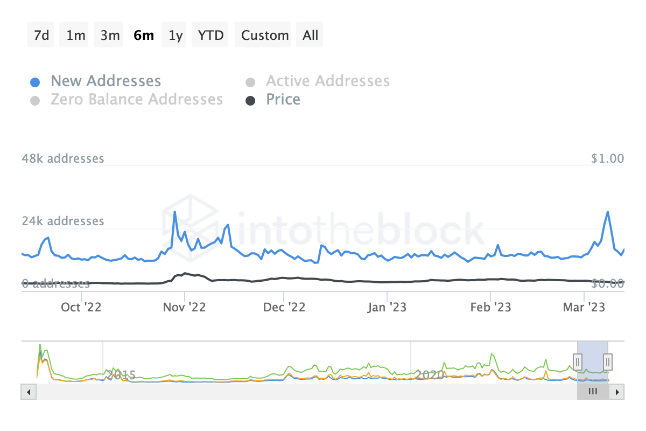Click the dark dot beside Price
This screenshot has width=646, height=431.
250,100
